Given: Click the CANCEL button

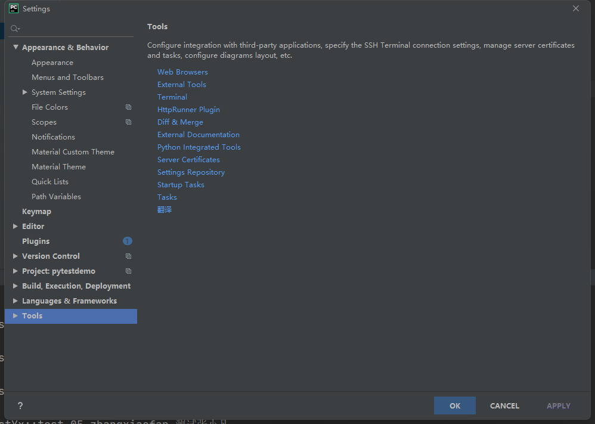Looking at the screenshot, I should [504, 406].
